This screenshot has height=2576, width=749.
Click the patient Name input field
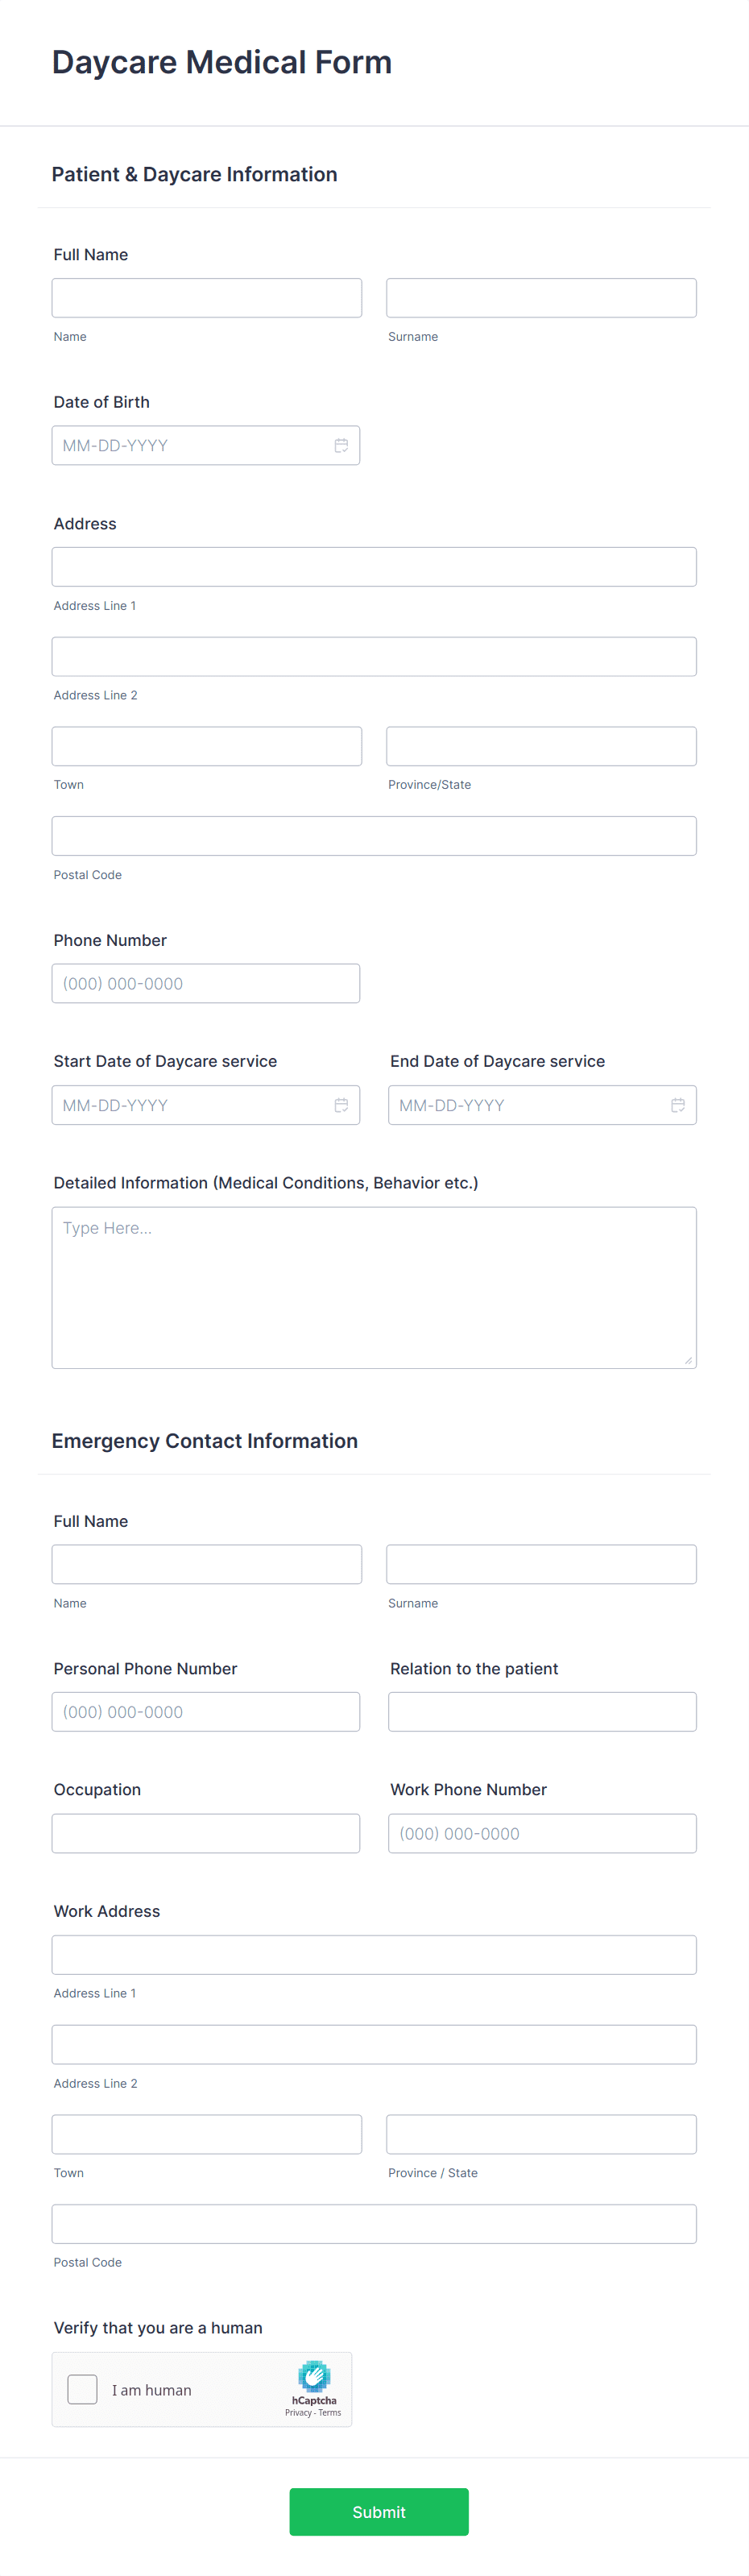[x=207, y=297]
